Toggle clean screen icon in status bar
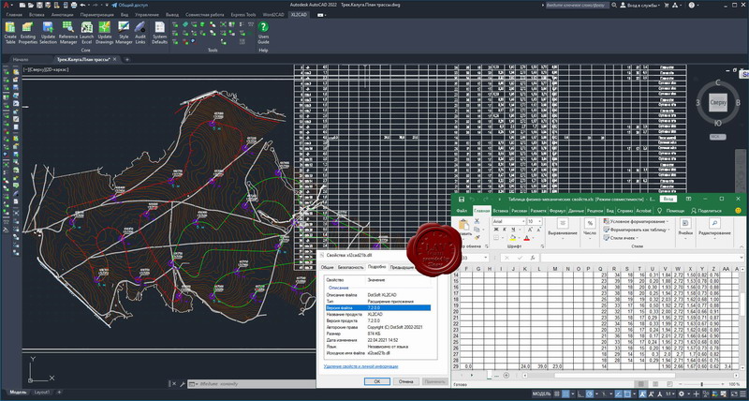The height and width of the screenshot is (401, 749). click(x=734, y=394)
